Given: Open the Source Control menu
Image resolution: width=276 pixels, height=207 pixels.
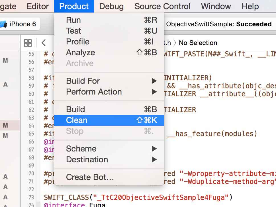Looking at the screenshot, I should point(162,6).
